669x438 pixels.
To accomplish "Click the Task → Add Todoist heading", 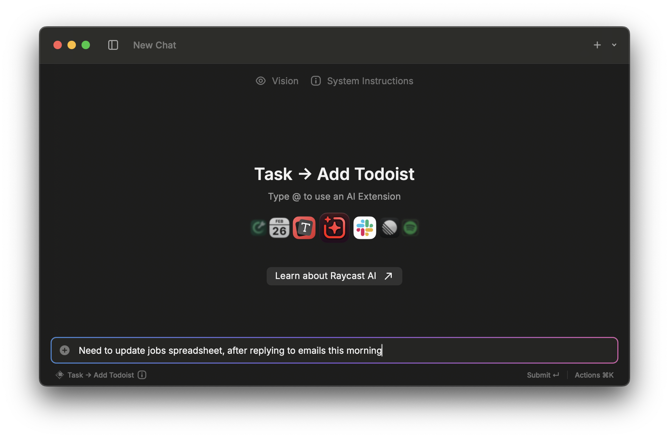I will pos(334,174).
